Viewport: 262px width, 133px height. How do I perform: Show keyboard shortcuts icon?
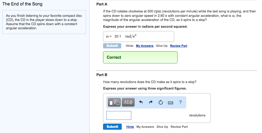tap(171, 102)
